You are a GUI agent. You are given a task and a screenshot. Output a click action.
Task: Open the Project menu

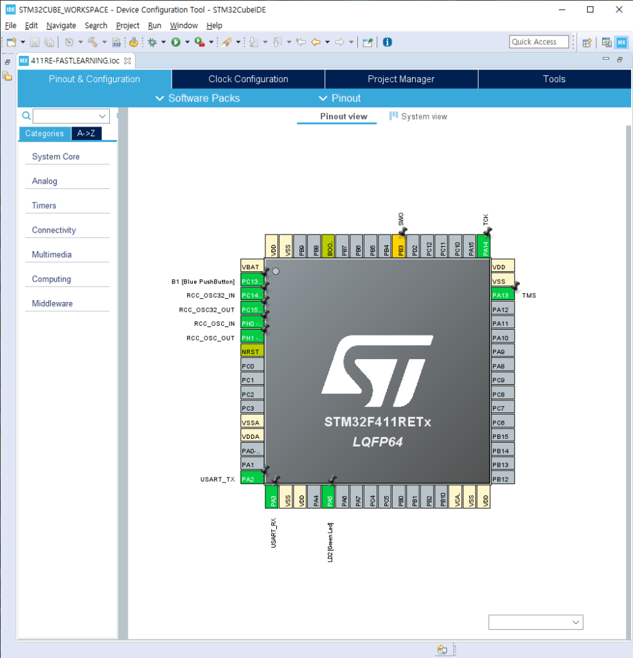point(127,26)
